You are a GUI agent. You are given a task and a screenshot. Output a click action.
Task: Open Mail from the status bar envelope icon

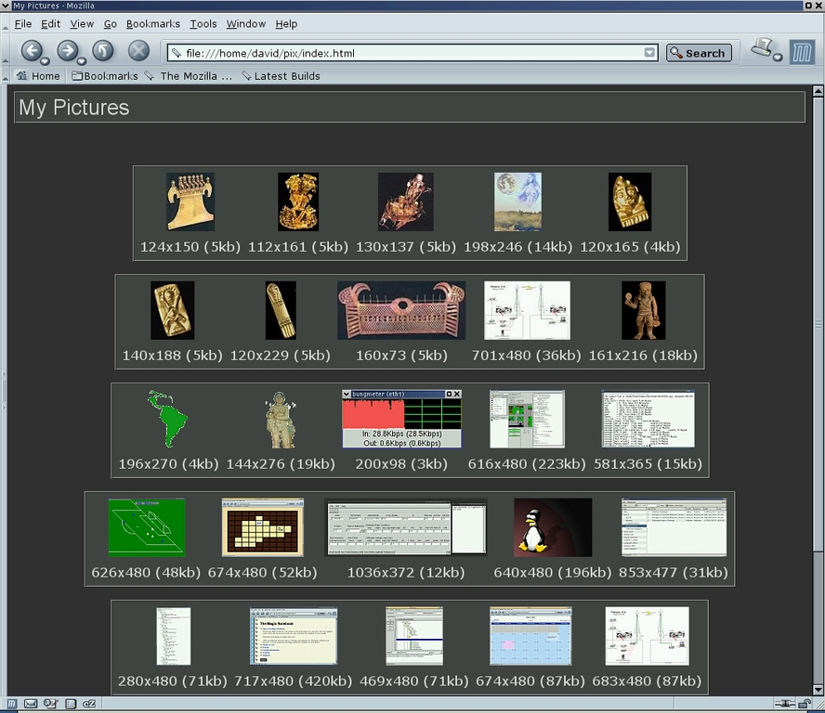(31, 704)
